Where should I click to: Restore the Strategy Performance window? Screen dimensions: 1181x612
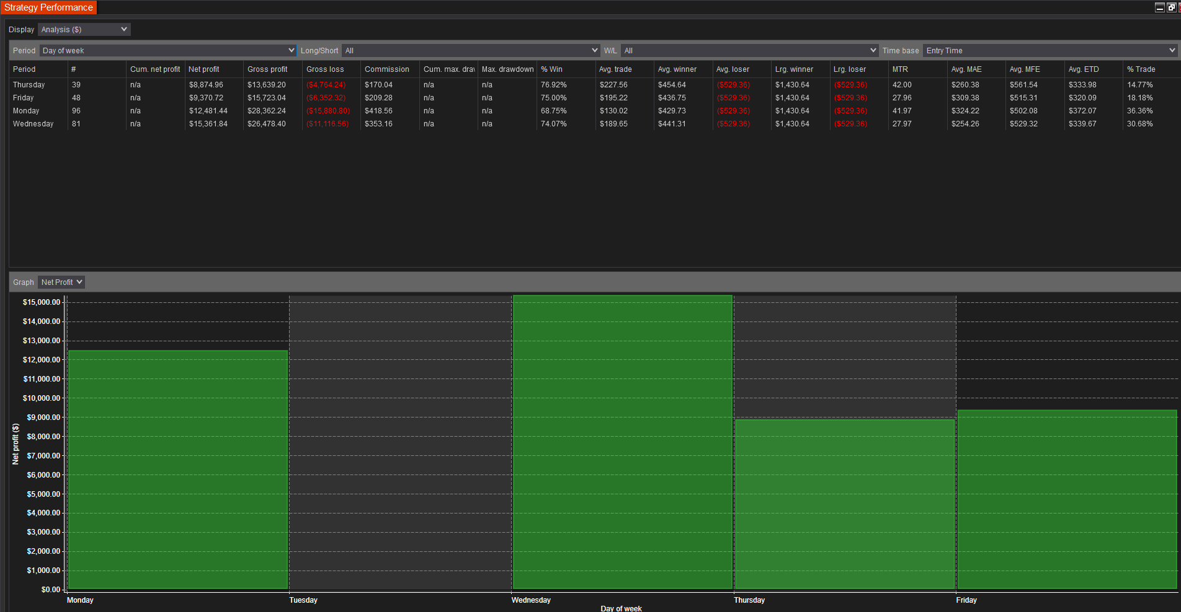click(1171, 7)
